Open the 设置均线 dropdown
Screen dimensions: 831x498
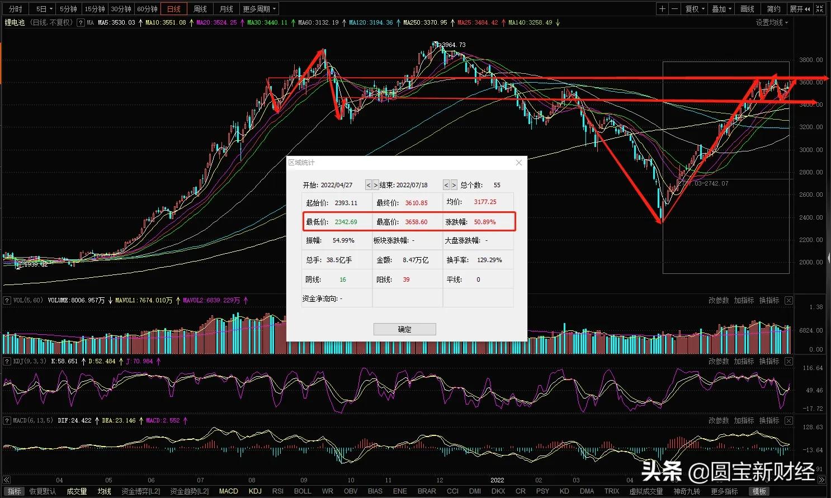772,23
